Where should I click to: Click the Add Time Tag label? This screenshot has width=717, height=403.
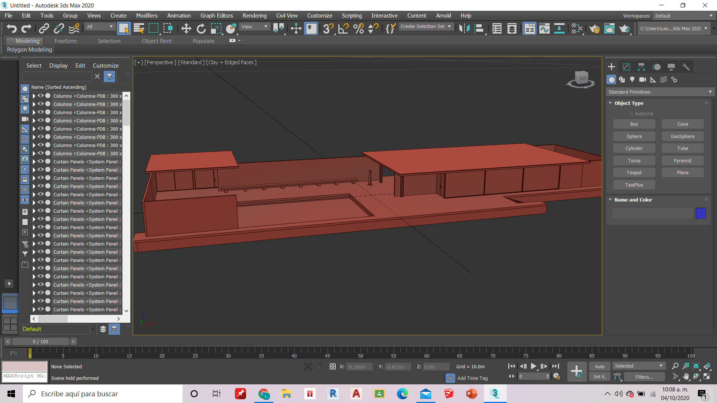click(472, 378)
